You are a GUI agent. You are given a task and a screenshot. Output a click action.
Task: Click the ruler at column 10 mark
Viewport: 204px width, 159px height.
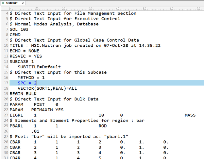point(37,8)
